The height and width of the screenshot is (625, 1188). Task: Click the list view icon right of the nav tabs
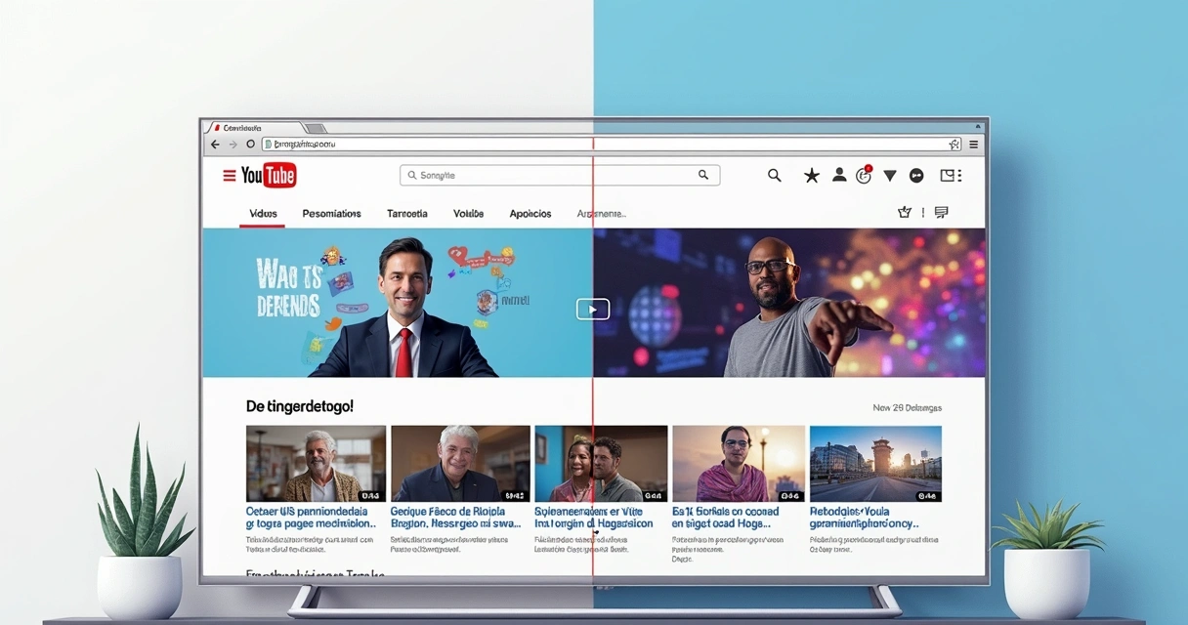point(941,212)
